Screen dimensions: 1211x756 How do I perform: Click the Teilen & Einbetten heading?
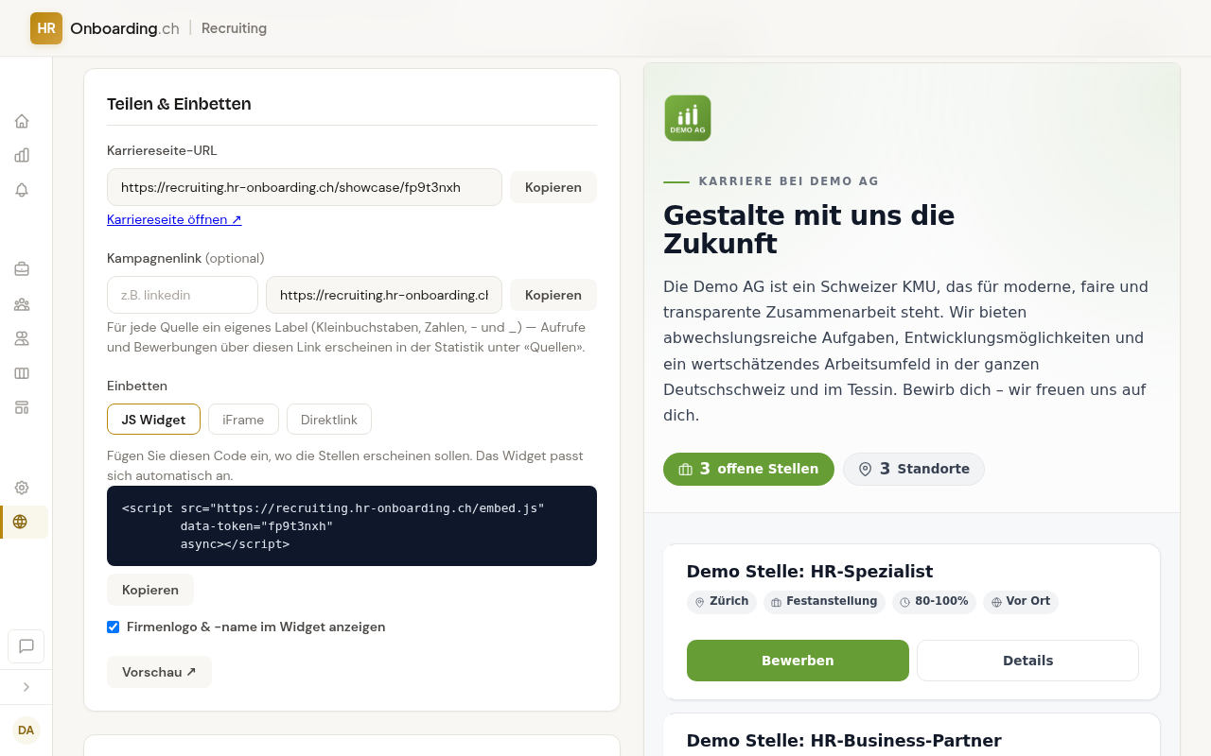179,104
